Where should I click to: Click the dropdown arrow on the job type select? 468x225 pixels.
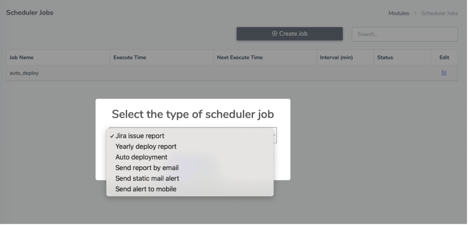click(x=275, y=135)
